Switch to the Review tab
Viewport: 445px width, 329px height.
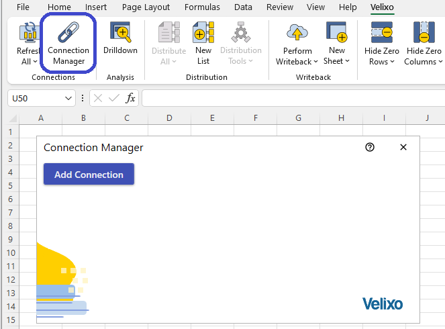(279, 7)
